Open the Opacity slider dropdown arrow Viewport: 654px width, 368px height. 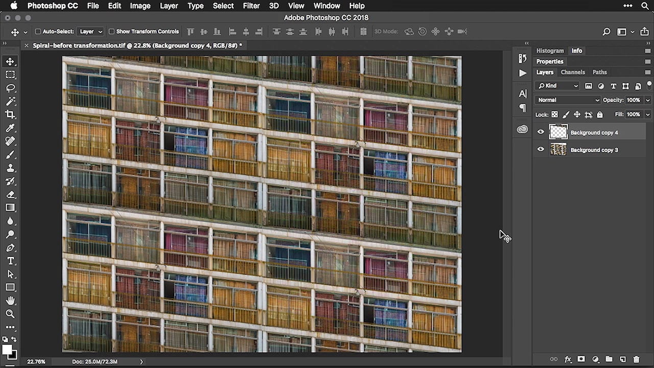[648, 100]
